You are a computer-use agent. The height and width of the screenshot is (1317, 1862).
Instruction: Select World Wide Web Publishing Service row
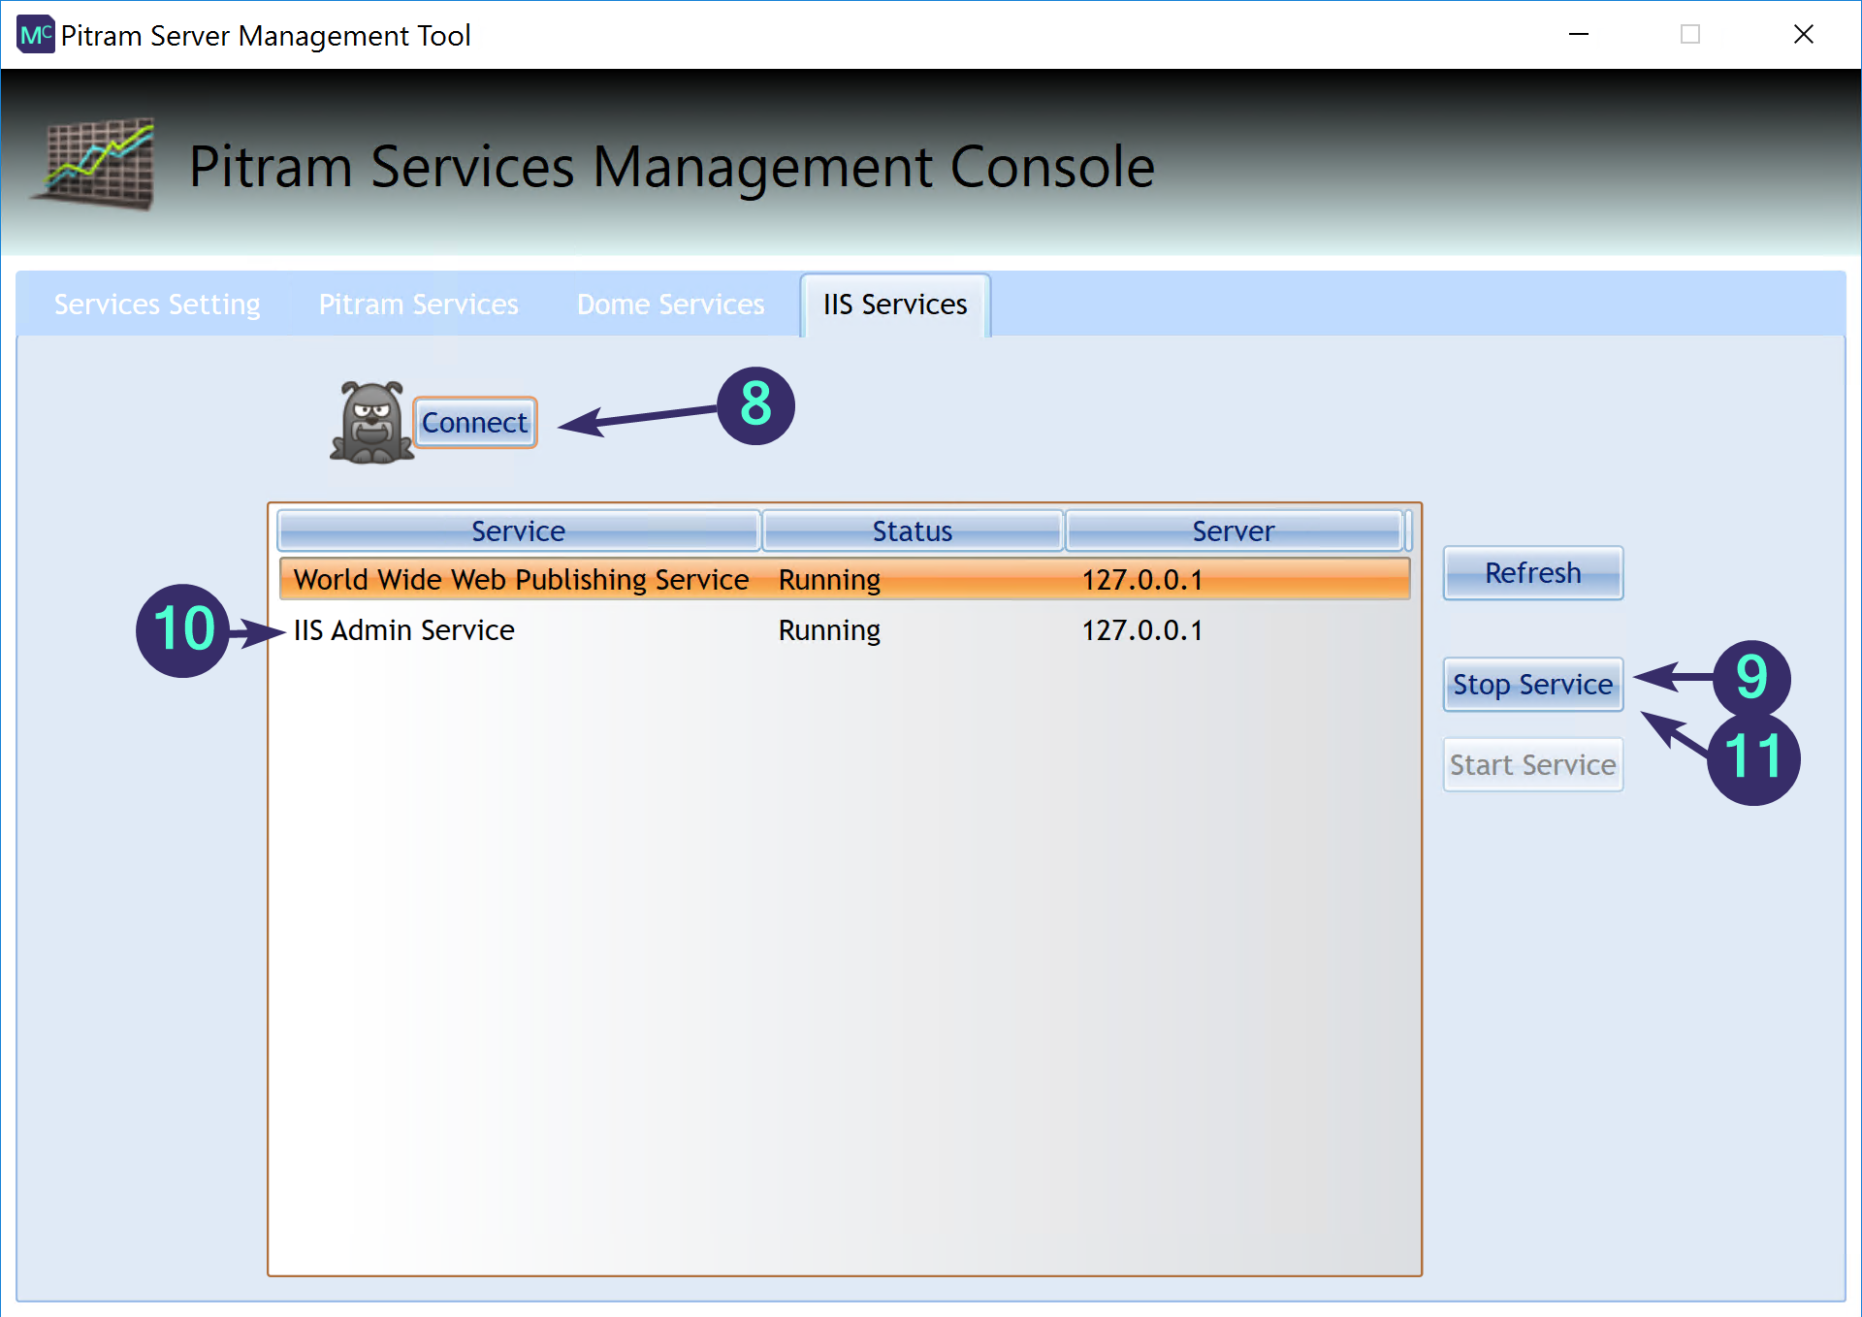pyautogui.click(x=521, y=580)
